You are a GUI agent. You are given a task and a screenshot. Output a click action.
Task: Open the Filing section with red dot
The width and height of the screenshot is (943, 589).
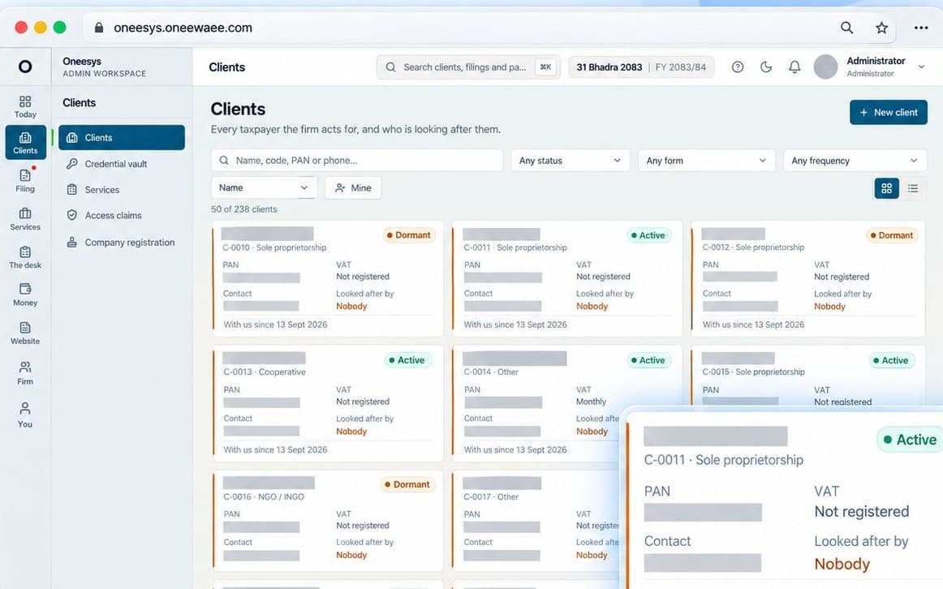point(24,180)
